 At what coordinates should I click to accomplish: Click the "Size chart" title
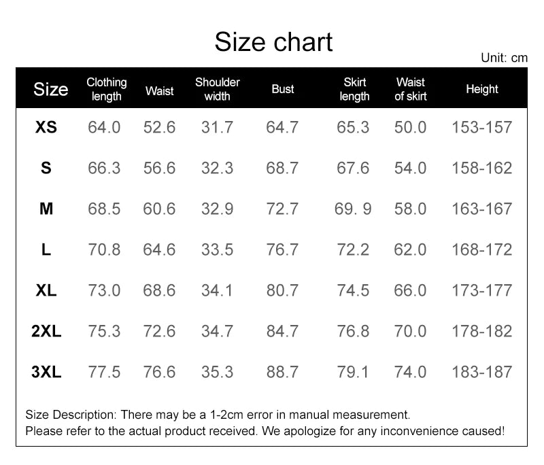(x=273, y=42)
